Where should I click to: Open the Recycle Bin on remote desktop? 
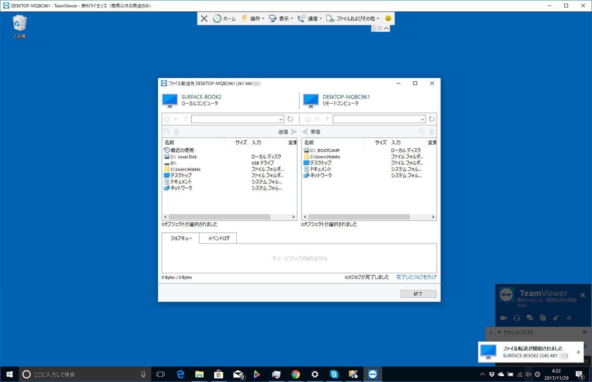coord(20,26)
